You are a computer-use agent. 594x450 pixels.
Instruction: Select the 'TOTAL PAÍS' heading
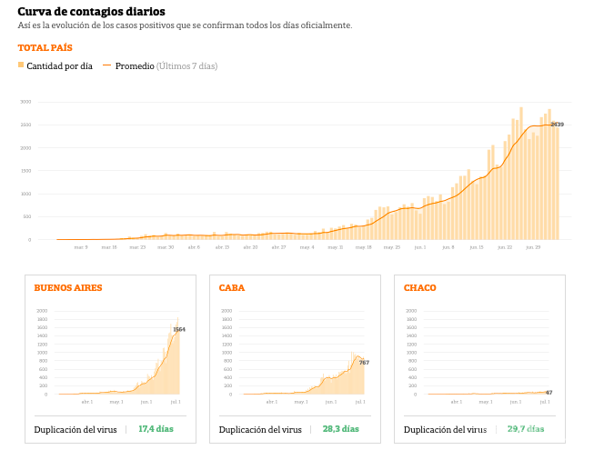pyautogui.click(x=45, y=47)
